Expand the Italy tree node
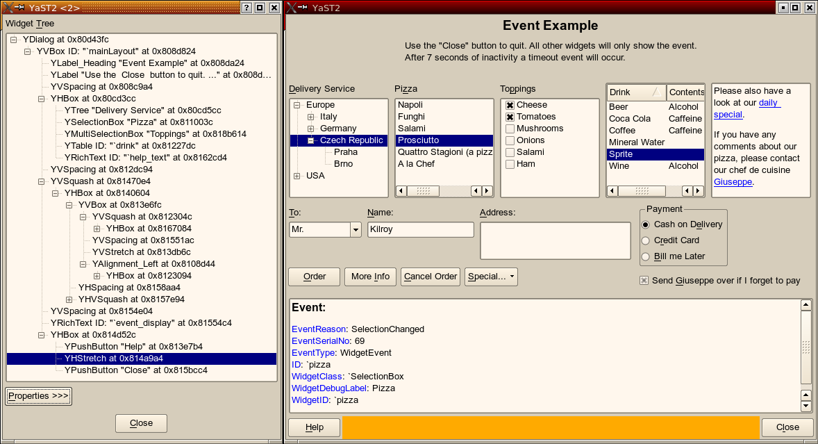Image resolution: width=818 pixels, height=444 pixels. pyautogui.click(x=310, y=117)
